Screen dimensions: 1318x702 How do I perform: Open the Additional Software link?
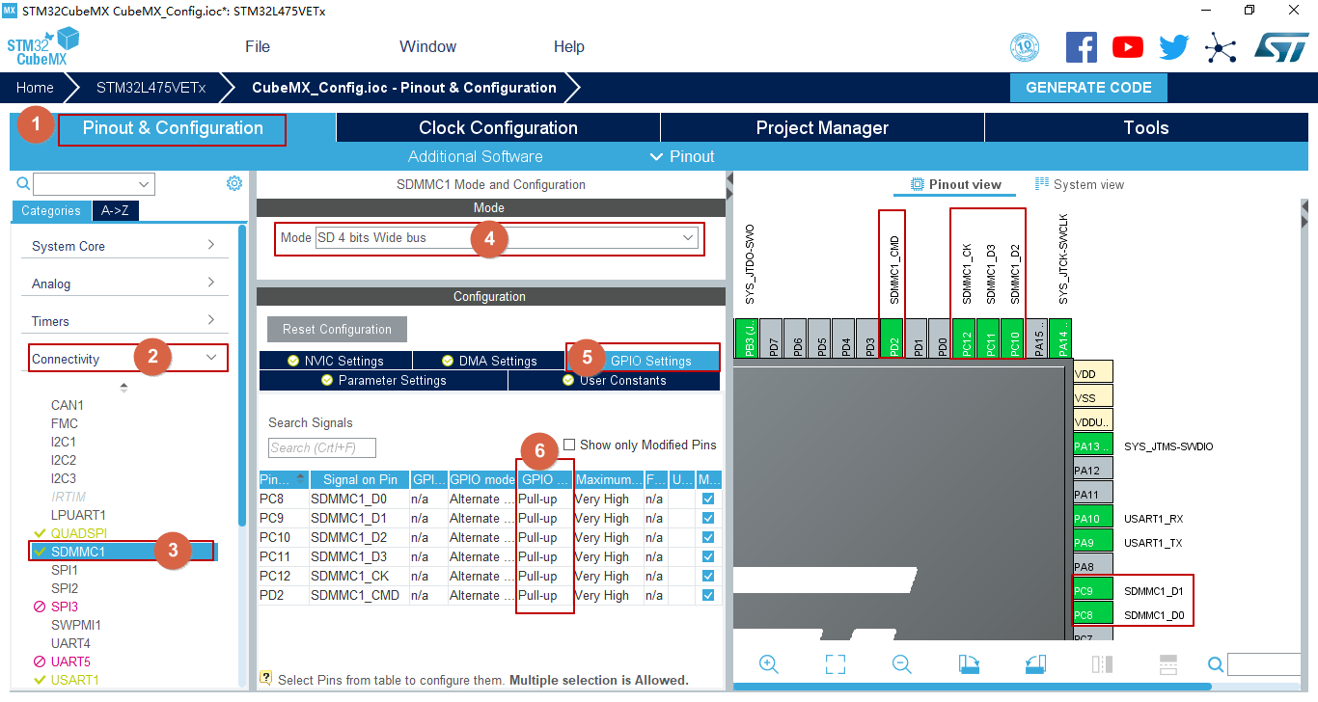pyautogui.click(x=475, y=156)
